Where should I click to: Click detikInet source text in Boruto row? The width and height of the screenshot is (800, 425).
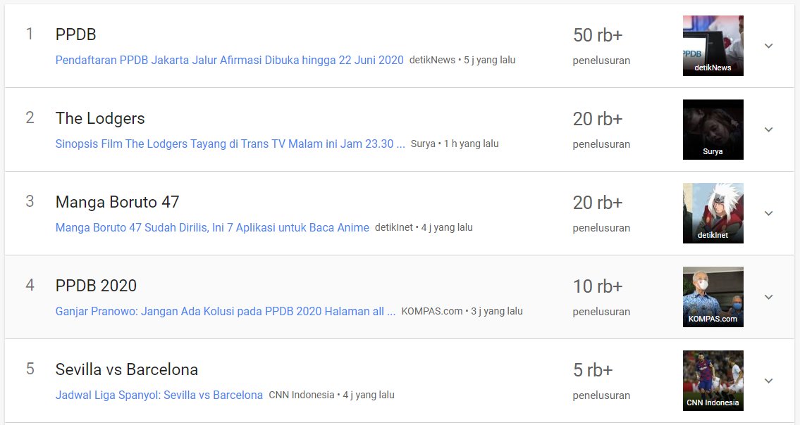(x=394, y=227)
